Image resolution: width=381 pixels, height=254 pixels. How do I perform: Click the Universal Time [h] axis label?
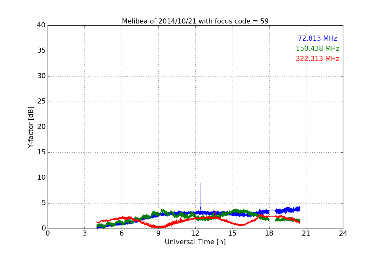(x=195, y=242)
